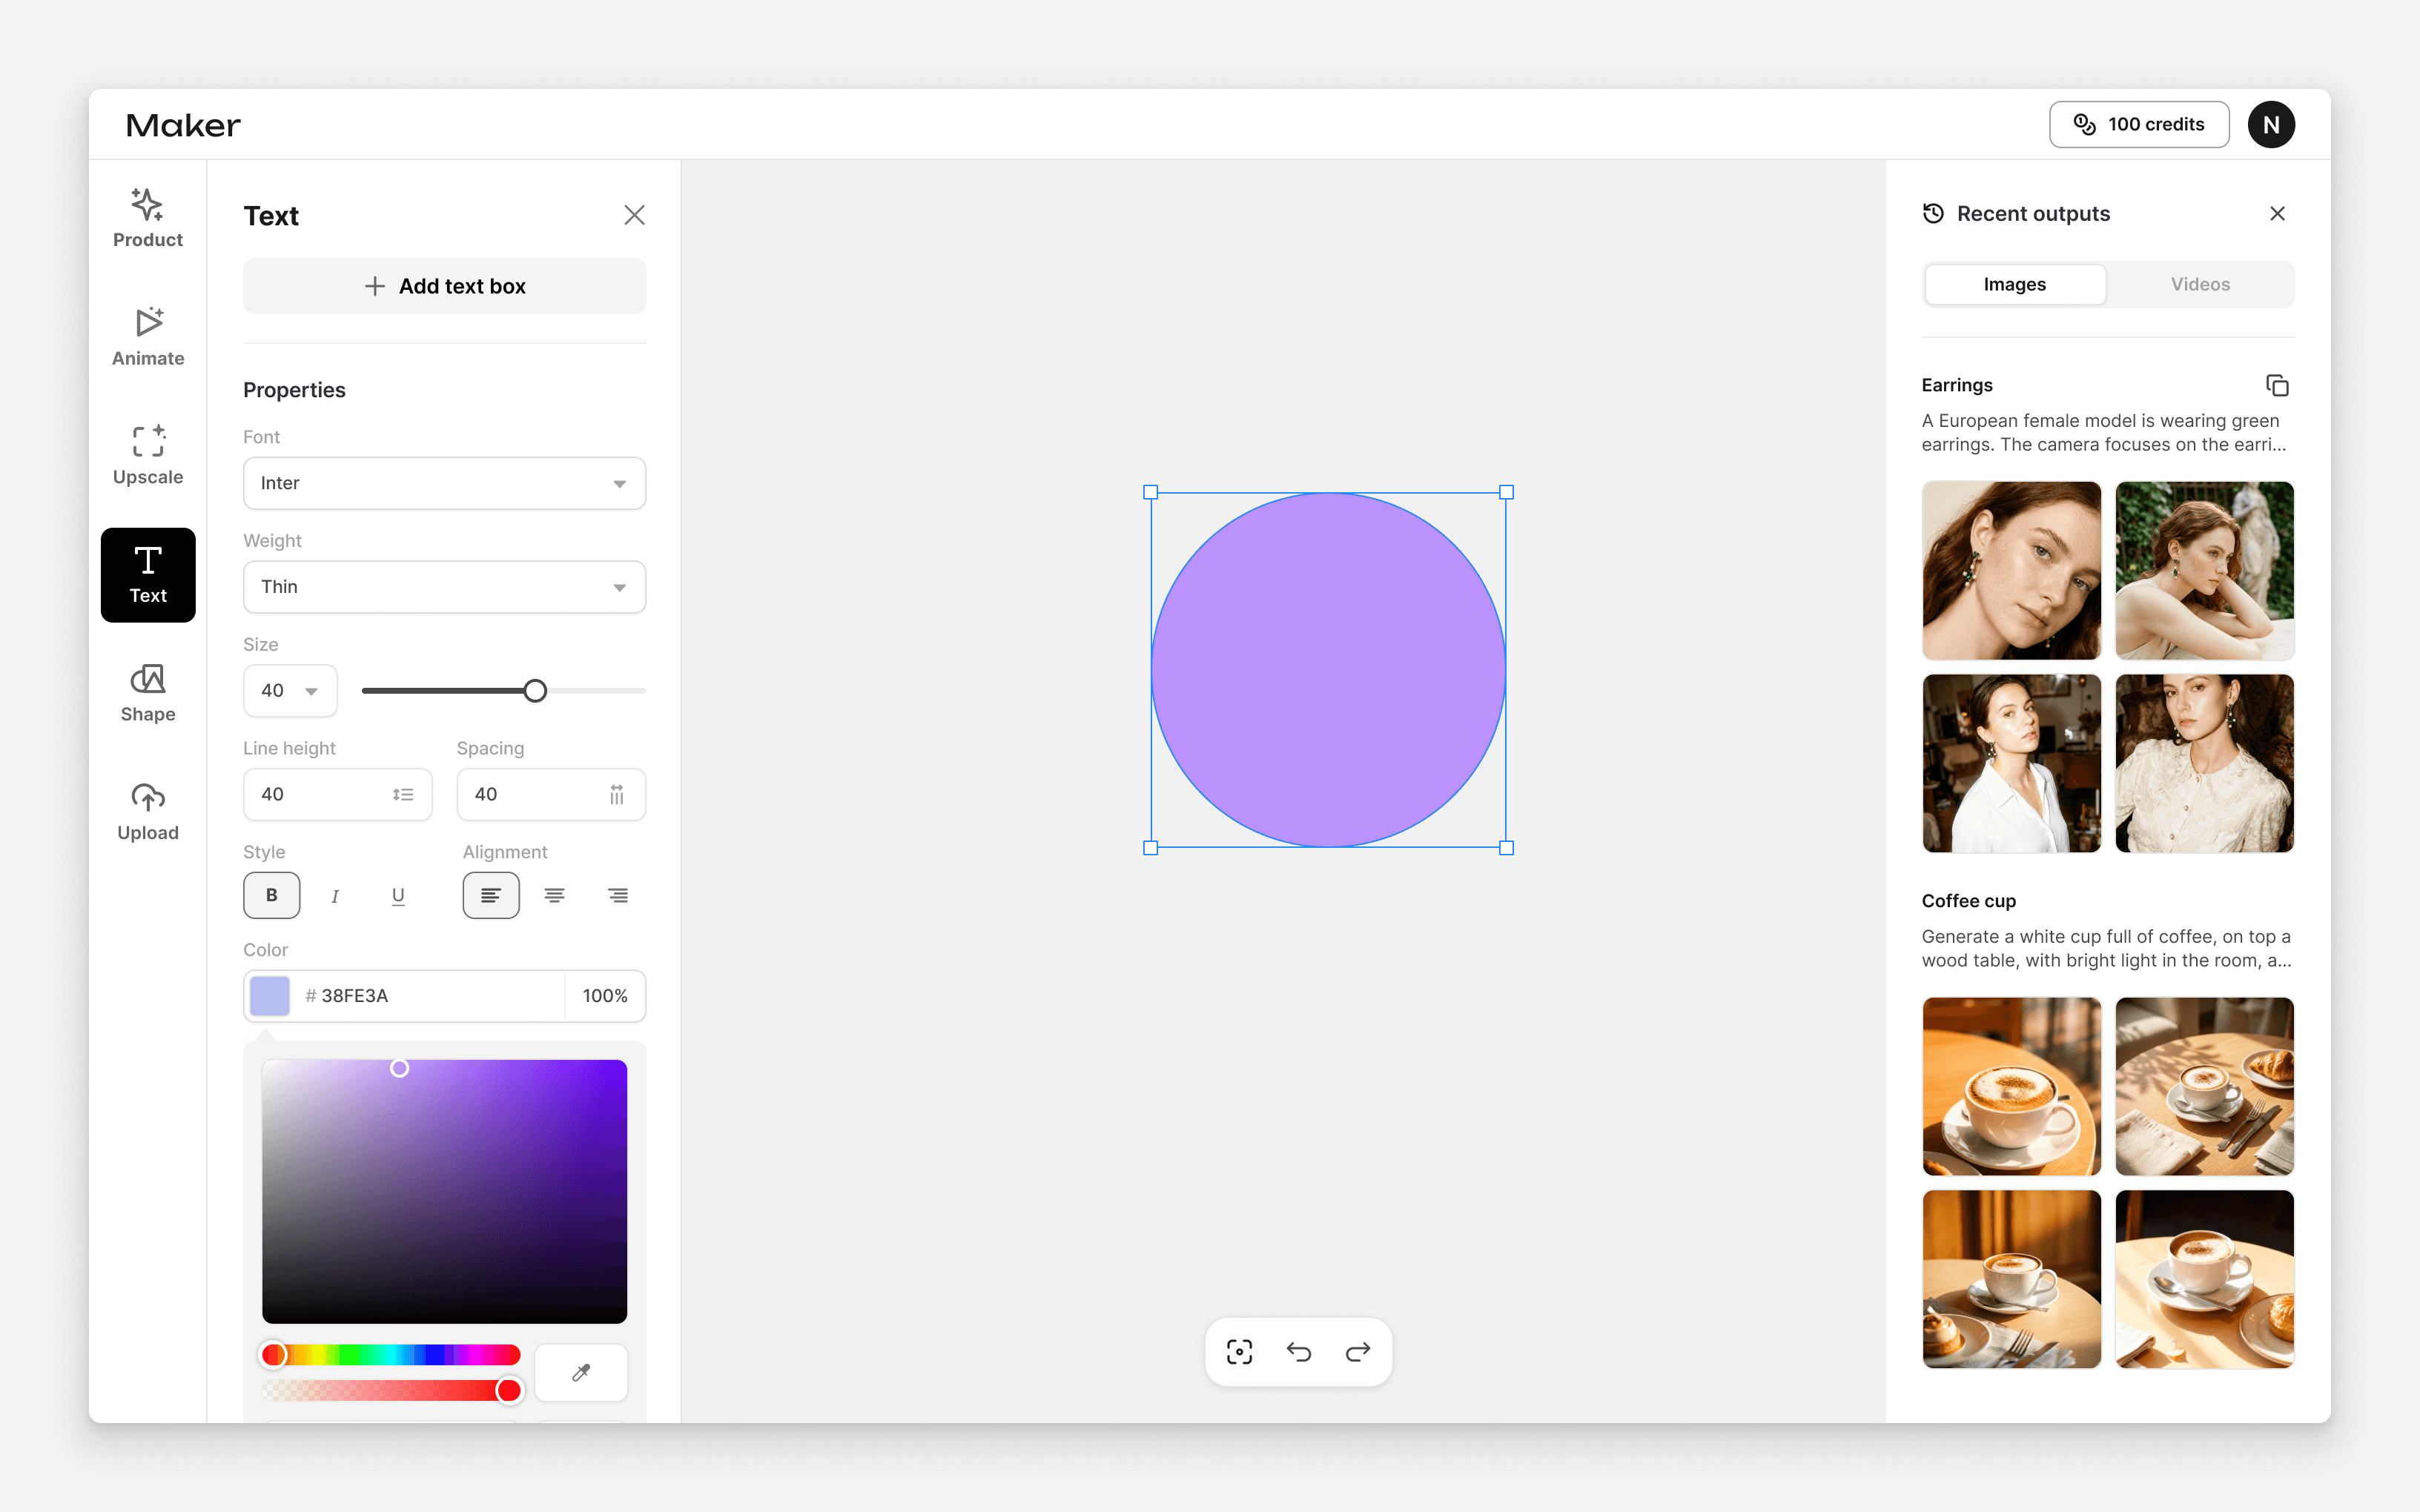Click the redo arrow button

(1357, 1352)
